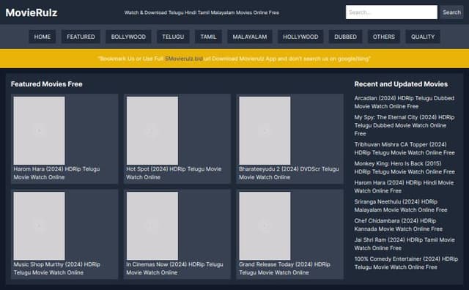Open Bharateeyudu 2 poster thumbnail

(265, 130)
